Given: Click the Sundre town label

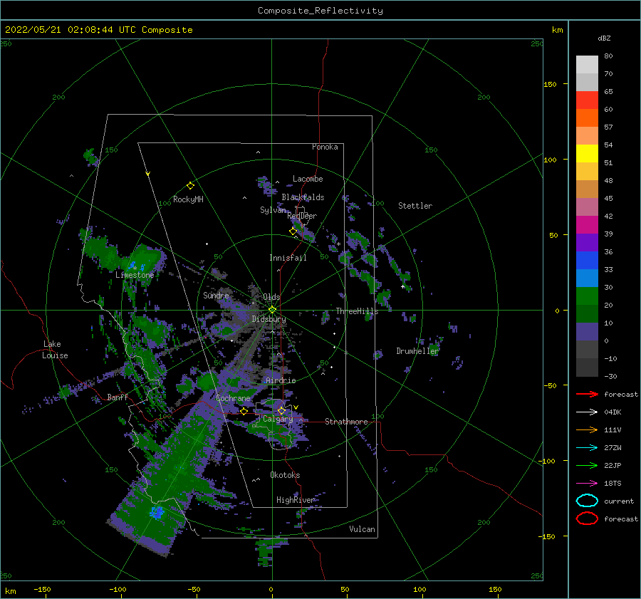Looking at the screenshot, I should tap(216, 295).
